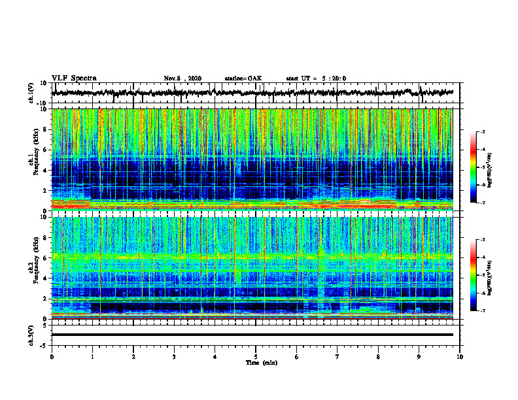Viewport: 518px width, 400px height.
Task: Click the "start UT = 5 : 20: 0" label
Action: tap(316, 78)
